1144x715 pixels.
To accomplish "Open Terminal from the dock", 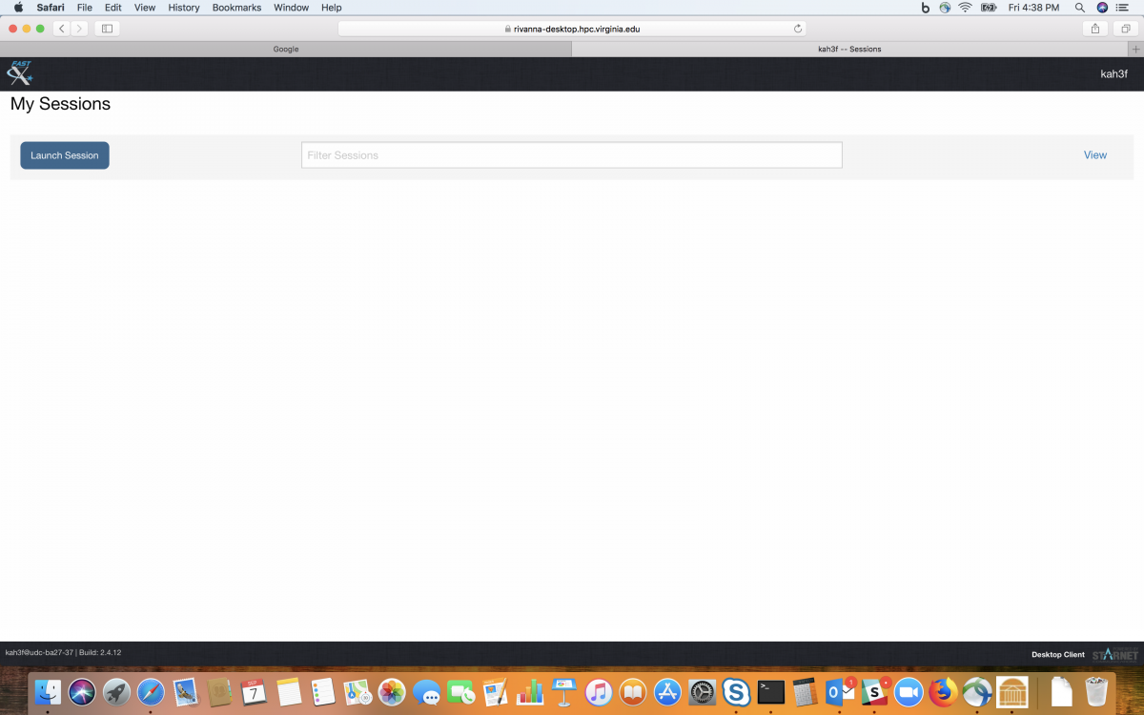I will (770, 692).
